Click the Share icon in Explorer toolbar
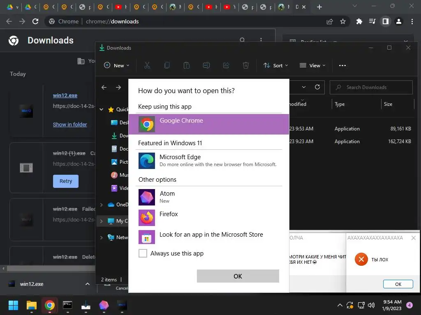Image resolution: width=421 pixels, height=315 pixels. click(226, 65)
